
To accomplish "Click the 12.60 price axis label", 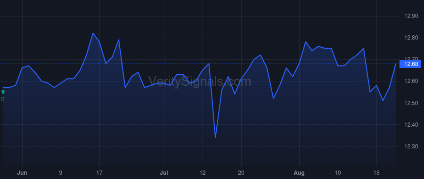I will point(411,81).
